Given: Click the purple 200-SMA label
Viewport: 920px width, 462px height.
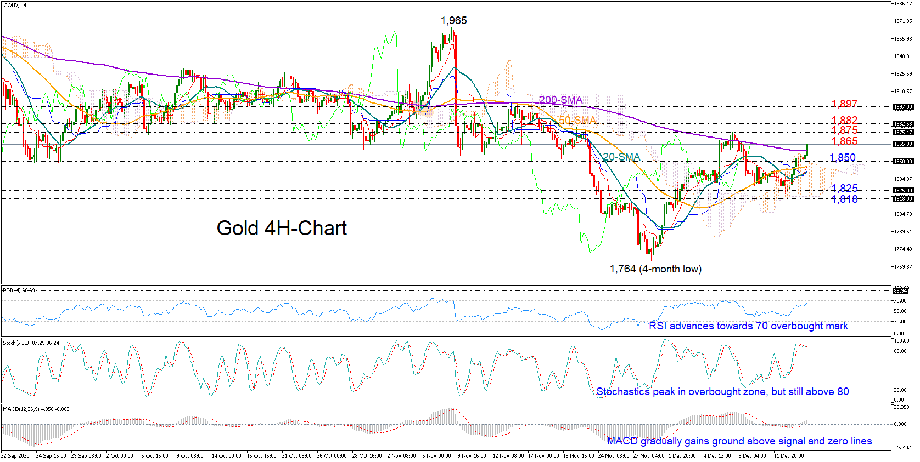Looking at the screenshot, I should 560,100.
